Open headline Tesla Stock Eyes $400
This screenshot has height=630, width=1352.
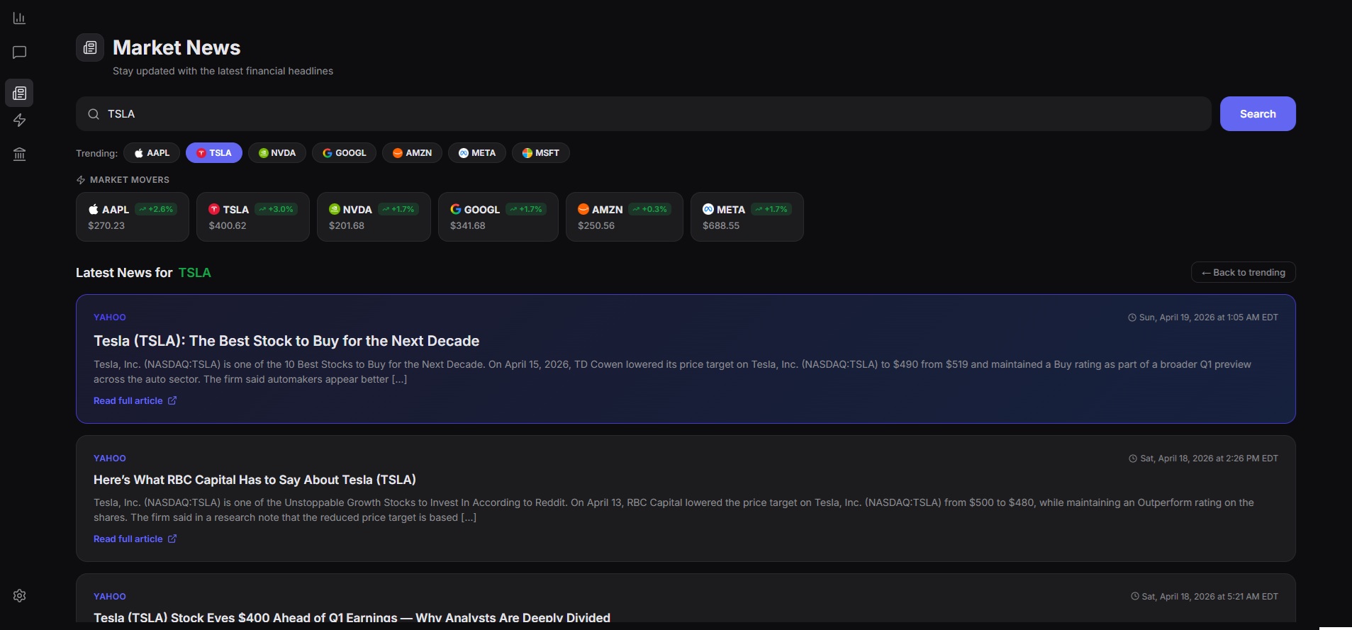point(352,617)
